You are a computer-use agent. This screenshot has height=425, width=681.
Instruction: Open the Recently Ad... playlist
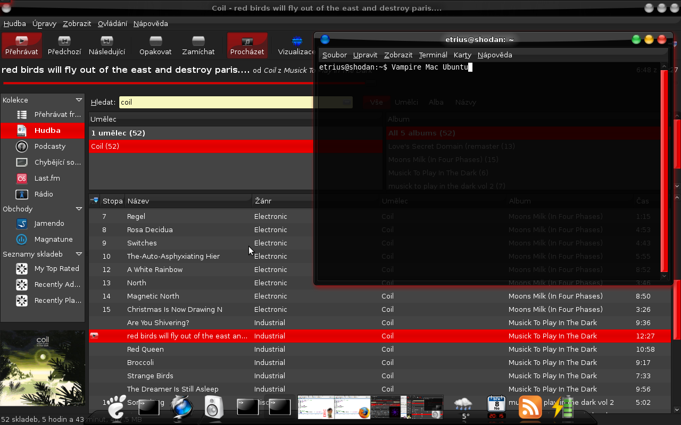click(43, 284)
